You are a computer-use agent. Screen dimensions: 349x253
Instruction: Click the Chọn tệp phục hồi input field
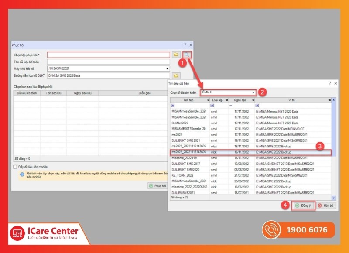(108, 55)
